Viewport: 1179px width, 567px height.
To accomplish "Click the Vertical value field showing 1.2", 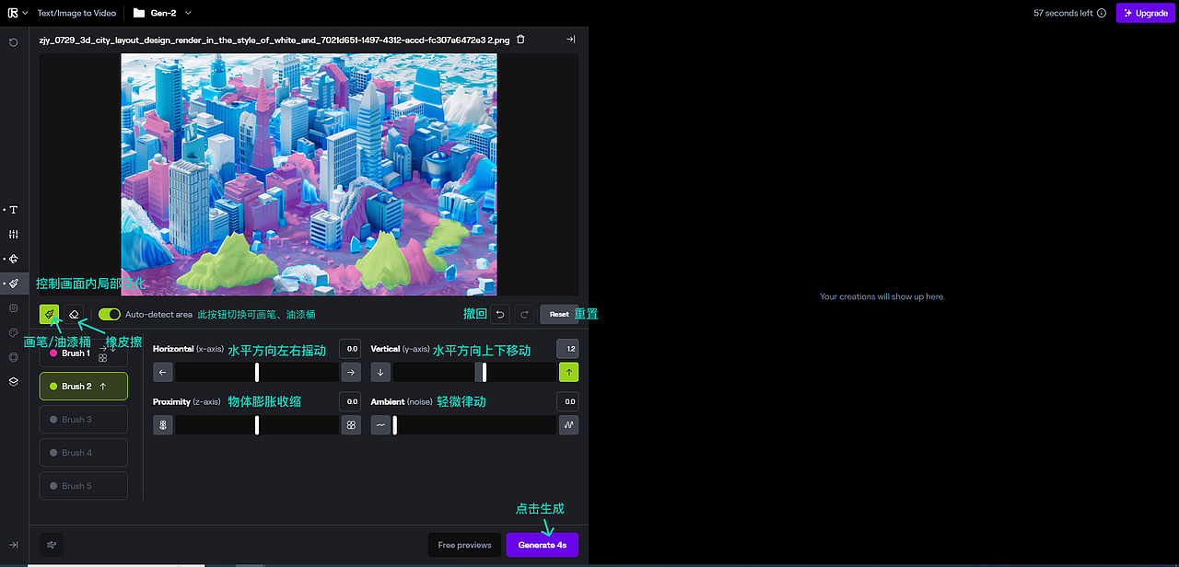I will [568, 349].
